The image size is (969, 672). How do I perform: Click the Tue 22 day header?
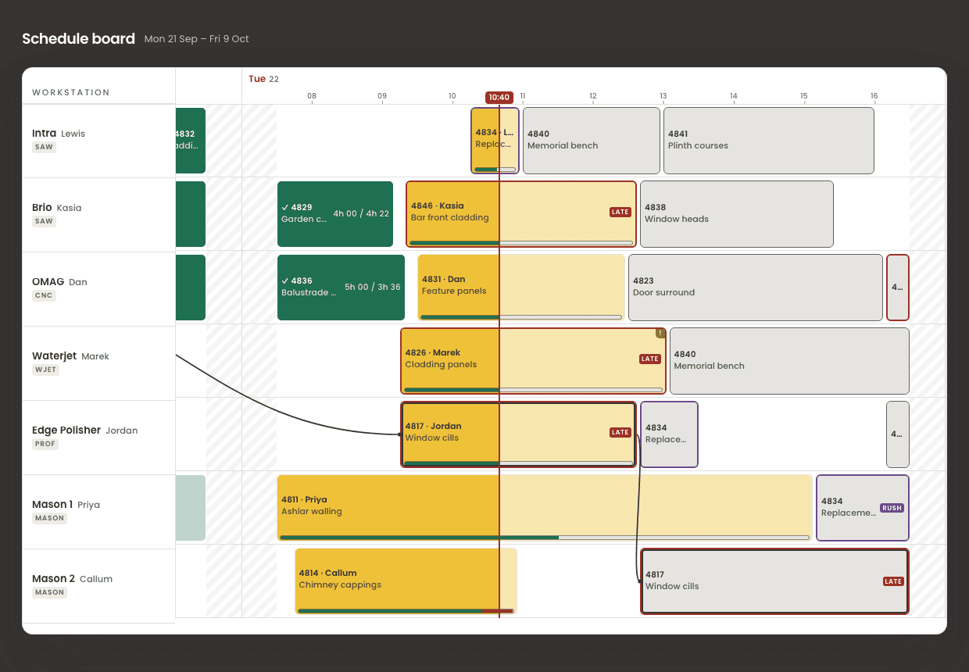pyautogui.click(x=263, y=79)
